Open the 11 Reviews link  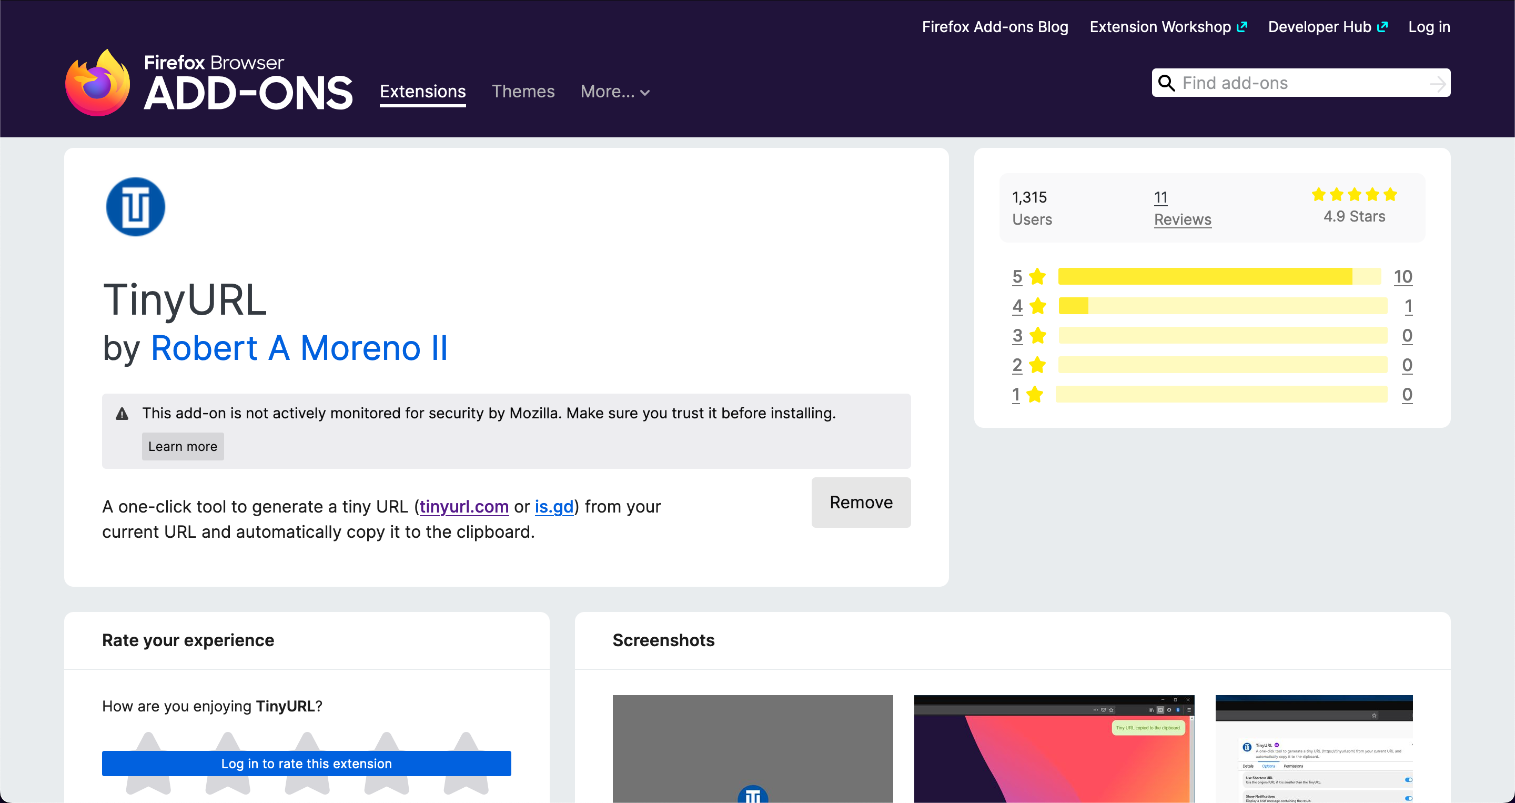click(1182, 208)
